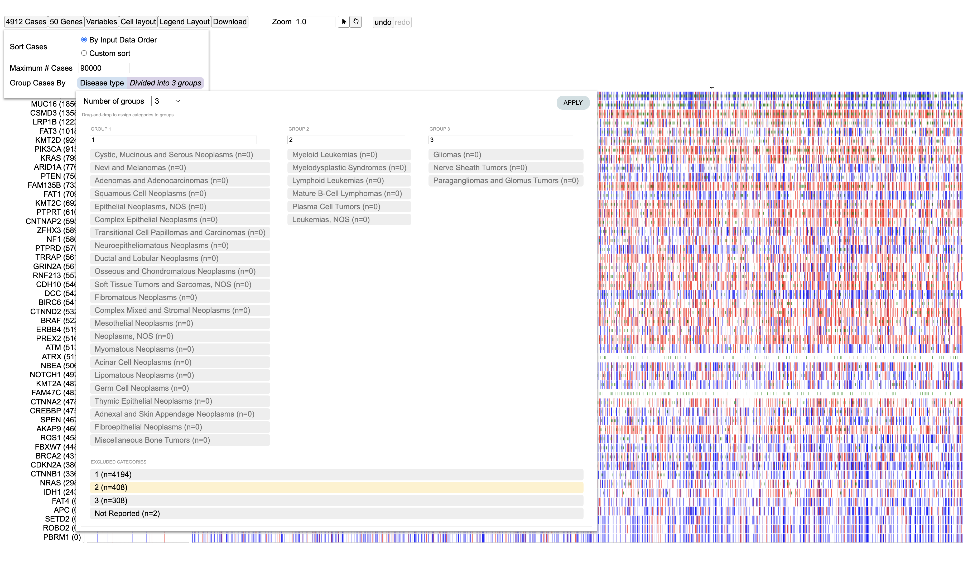Click the undo button
The height and width of the screenshot is (568, 963).
(x=382, y=22)
